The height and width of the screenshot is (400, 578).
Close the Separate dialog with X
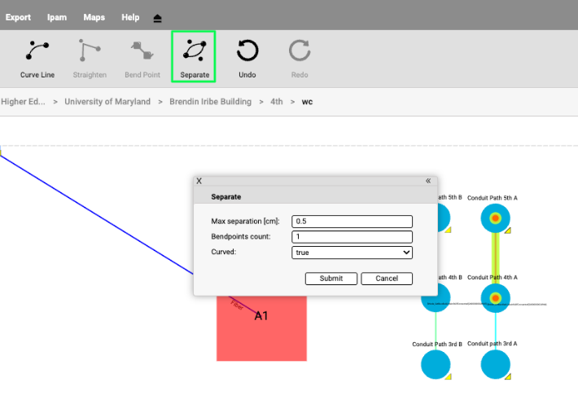[199, 181]
